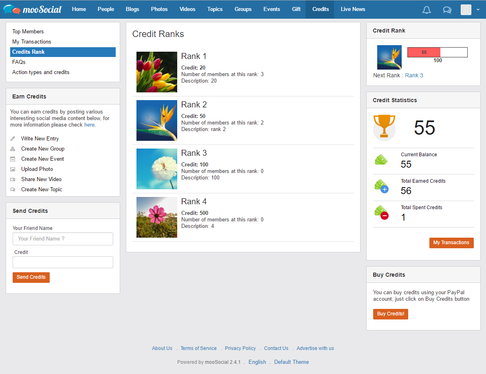
Task: Click the 'Credit: 500' text
Action: (x=195, y=213)
